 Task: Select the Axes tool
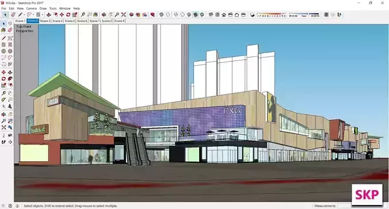3,107
